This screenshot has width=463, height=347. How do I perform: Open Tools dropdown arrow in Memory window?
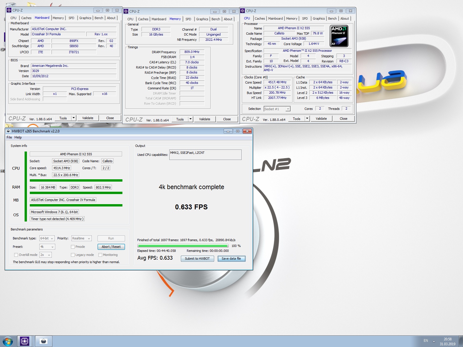point(190,119)
